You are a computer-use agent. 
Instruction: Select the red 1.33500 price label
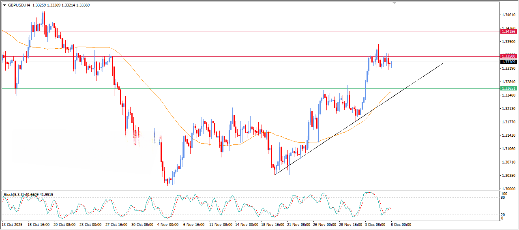click(x=508, y=56)
